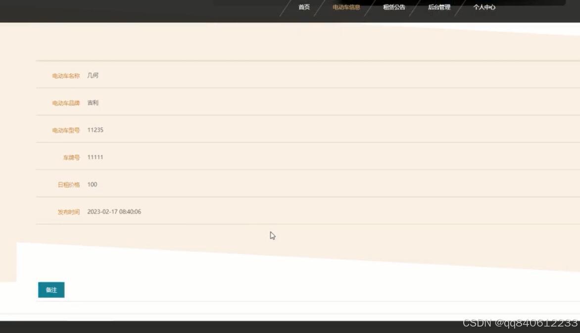Click the 电动车品牌 field label
Screen dimensions: 580x333
pos(66,103)
